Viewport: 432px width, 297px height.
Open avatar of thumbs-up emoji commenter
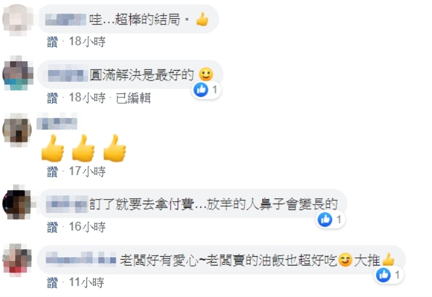coord(17,130)
